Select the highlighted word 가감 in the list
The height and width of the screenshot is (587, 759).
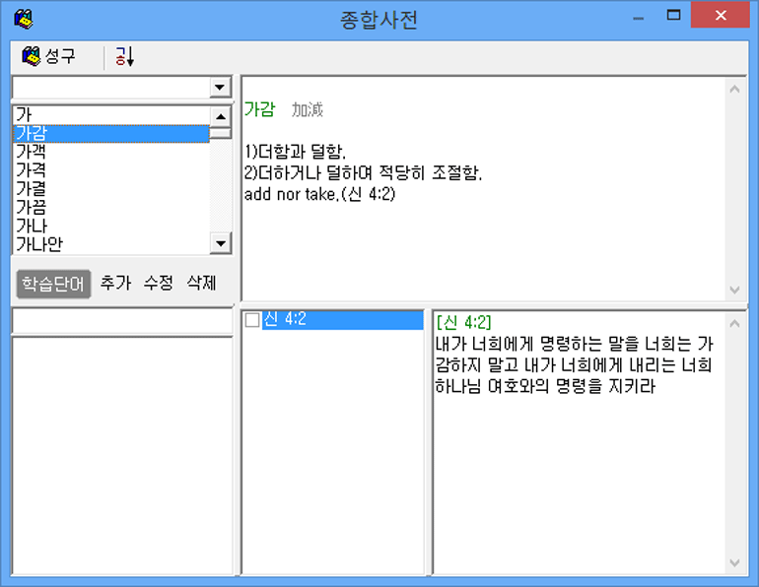click(x=111, y=133)
